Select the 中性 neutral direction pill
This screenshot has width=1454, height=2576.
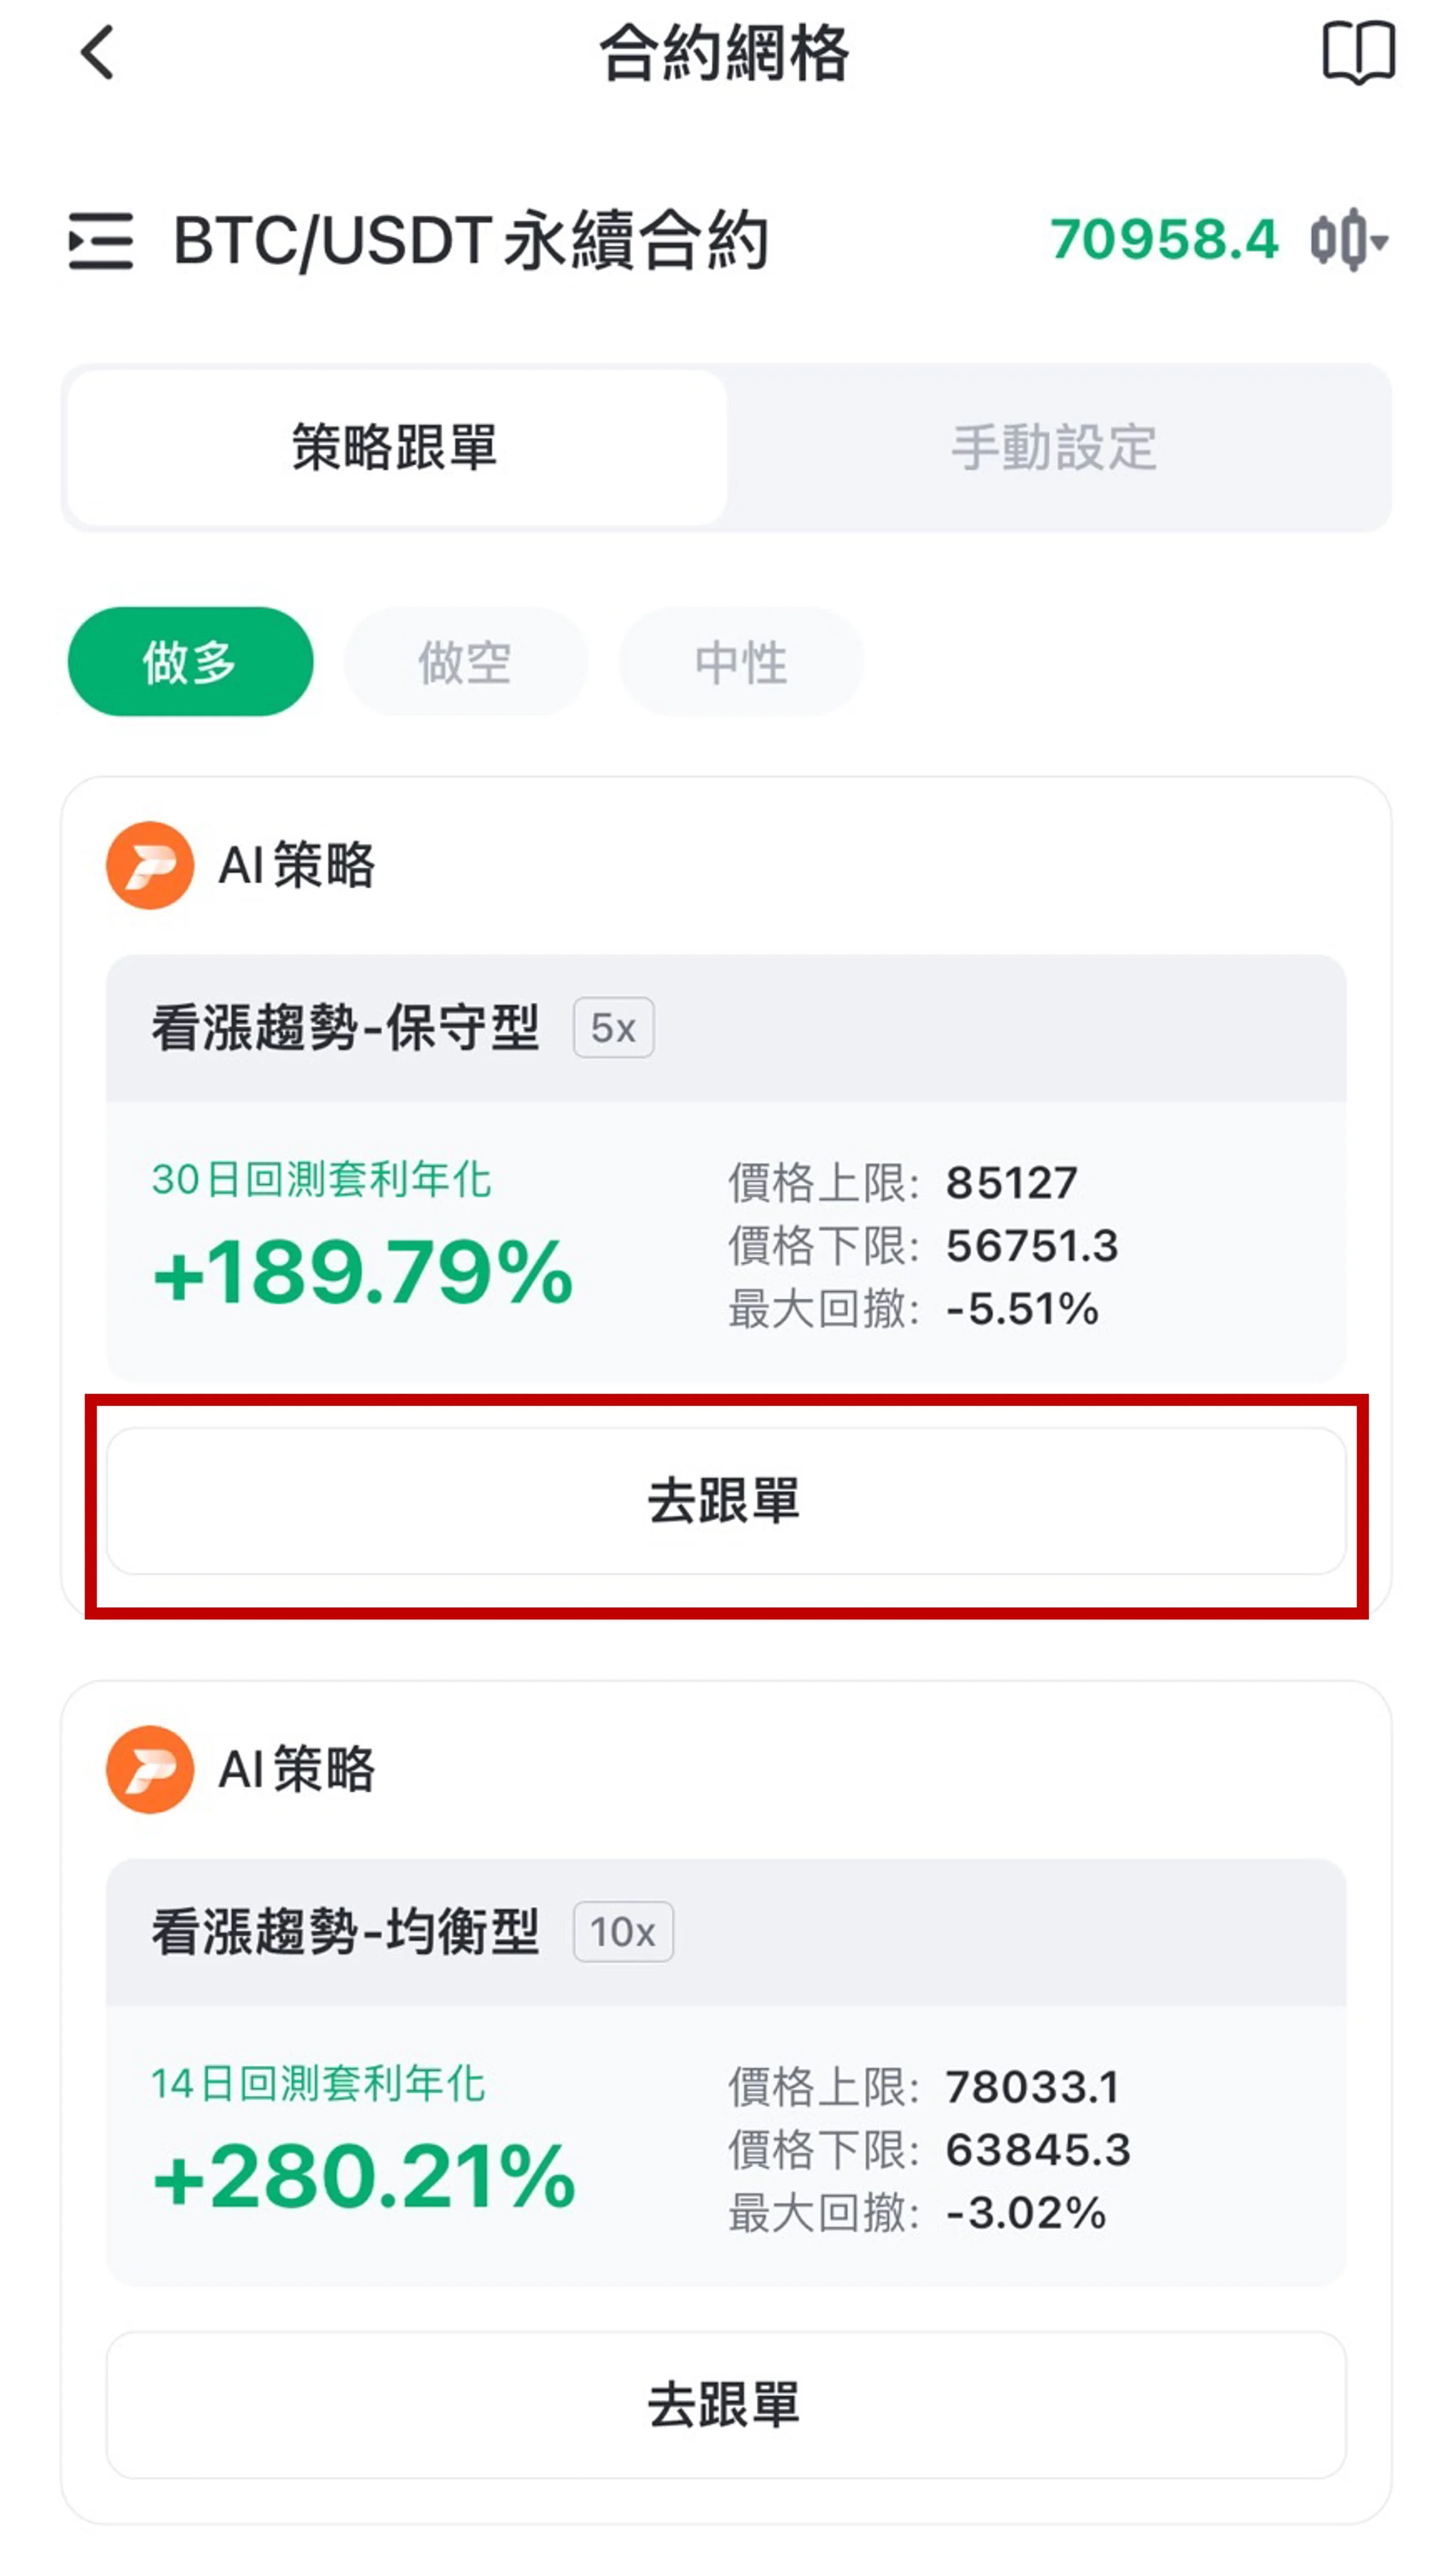pos(741,661)
